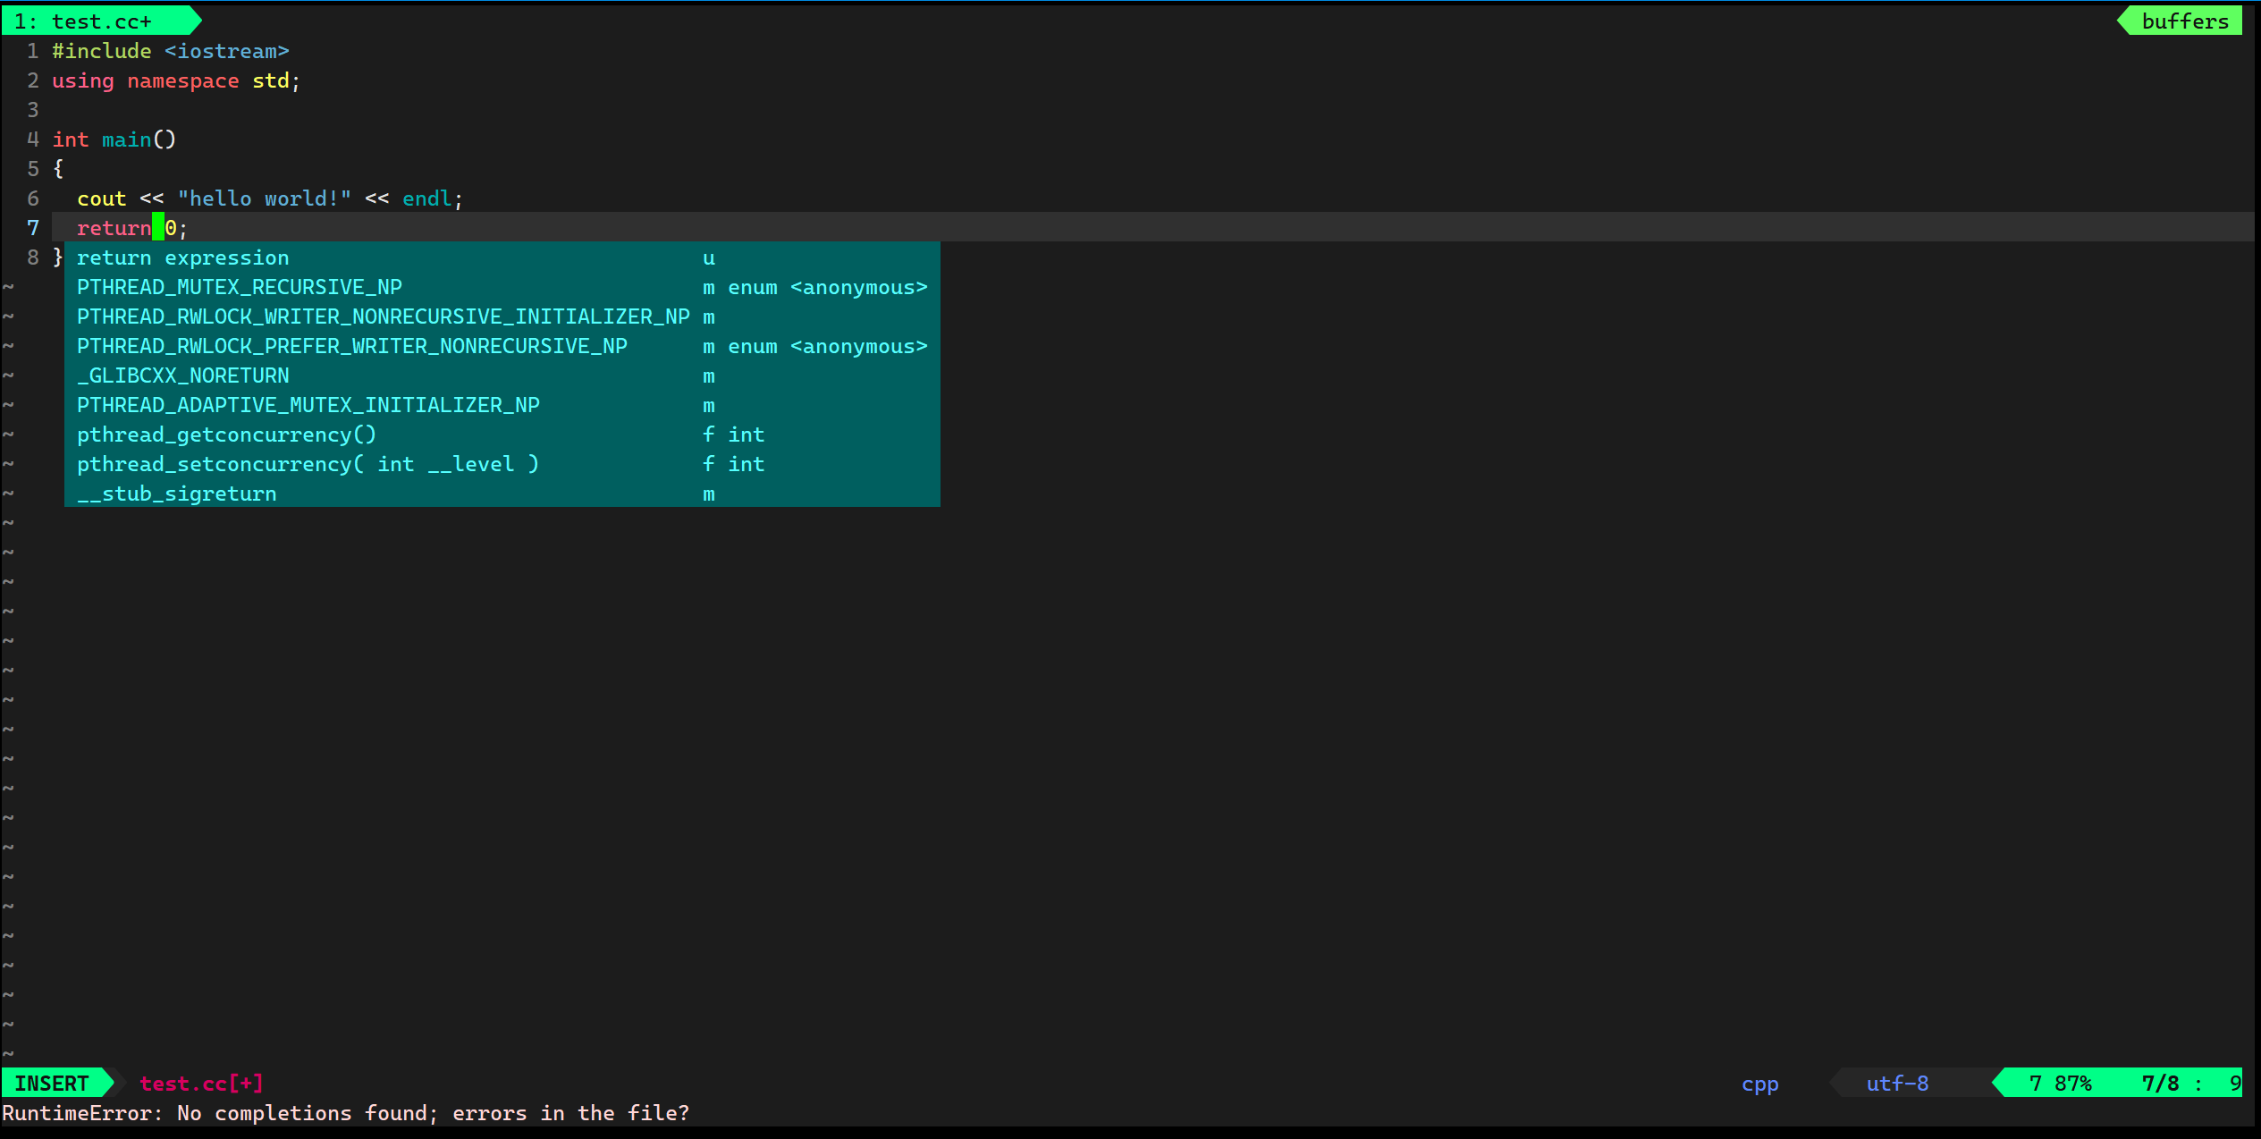Click test.cc[+] filename in statusline
This screenshot has height=1139, width=2261.
coord(201,1084)
